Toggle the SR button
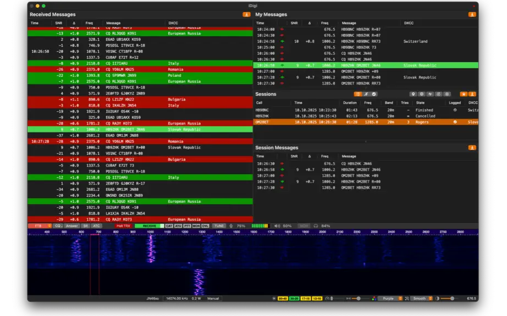 pyautogui.click(x=85, y=226)
